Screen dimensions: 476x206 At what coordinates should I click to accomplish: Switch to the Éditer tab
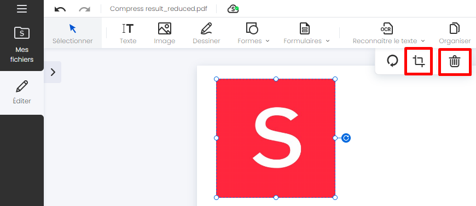pyautogui.click(x=22, y=92)
